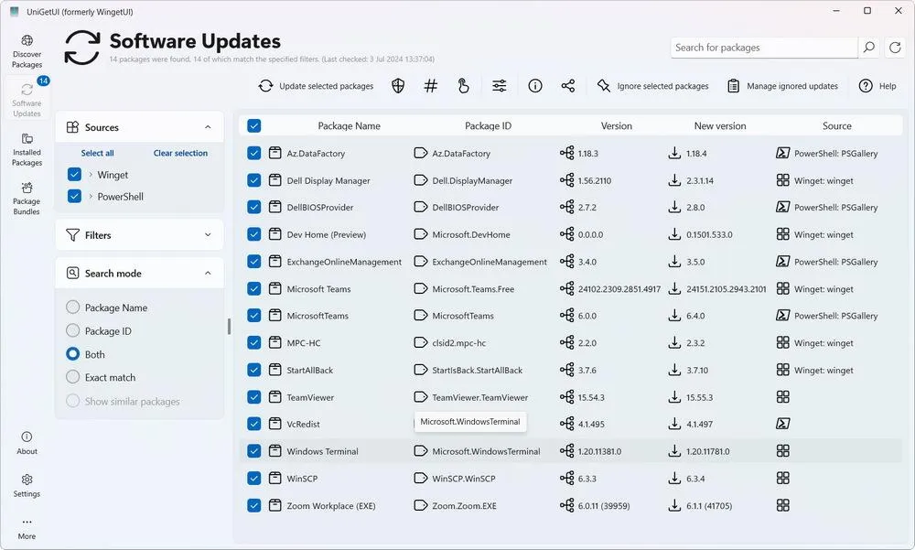Uncheck the PowerShell source checkbox

[74, 196]
